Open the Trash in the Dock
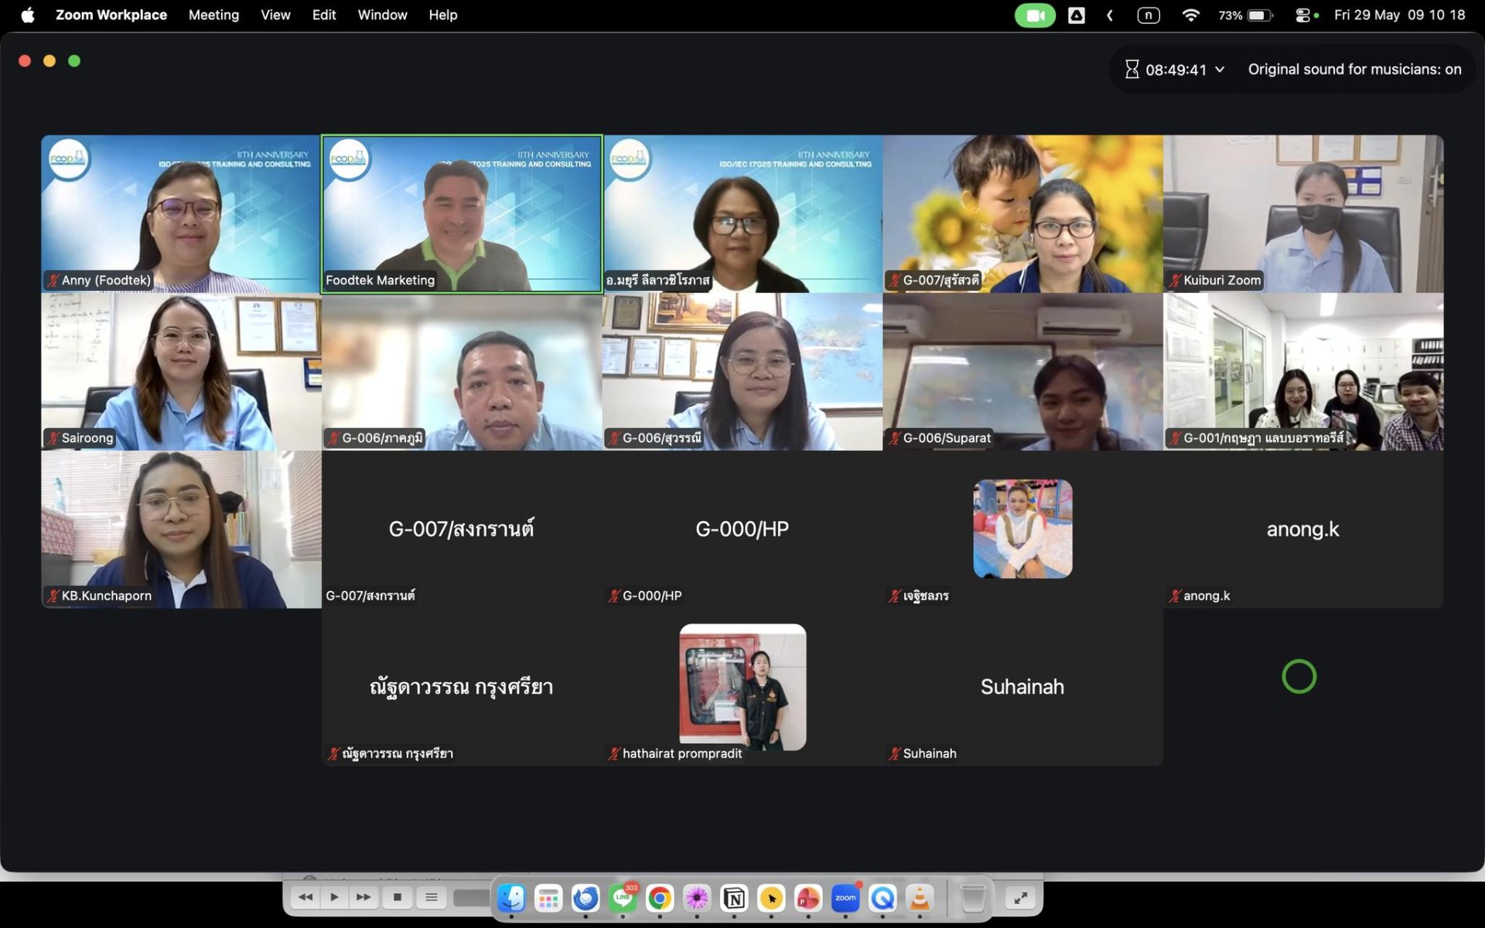Screen dimensions: 1485x928 click(972, 898)
